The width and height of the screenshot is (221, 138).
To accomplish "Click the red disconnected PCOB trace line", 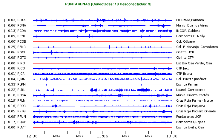I will click(x=102, y=42).
